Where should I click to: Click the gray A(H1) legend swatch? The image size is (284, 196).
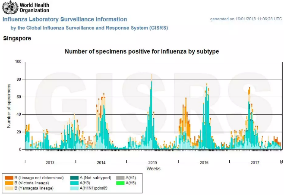tap(120, 178)
